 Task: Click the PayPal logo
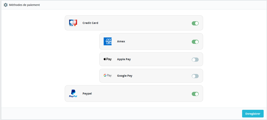[73, 94]
